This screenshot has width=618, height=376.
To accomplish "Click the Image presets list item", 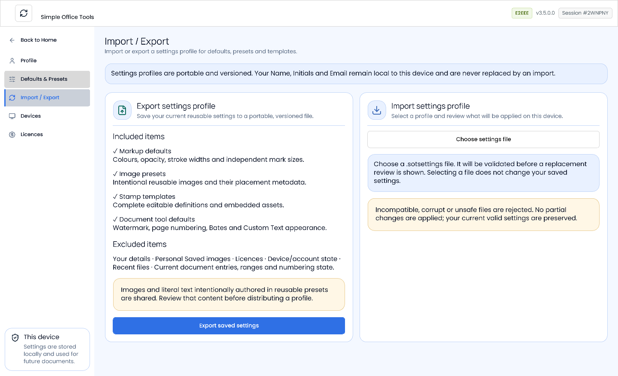I will [210, 178].
